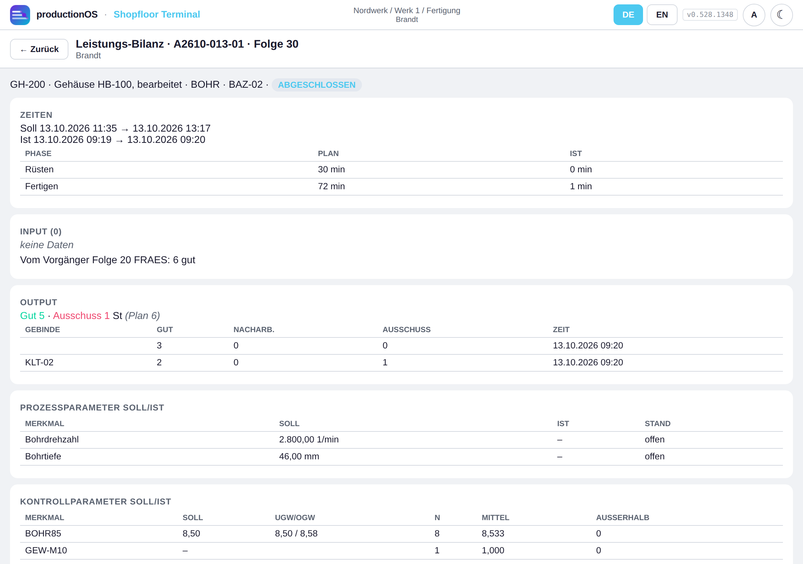This screenshot has width=803, height=564.
Task: Click the Ausschuss 1 output label
Action: (x=81, y=316)
